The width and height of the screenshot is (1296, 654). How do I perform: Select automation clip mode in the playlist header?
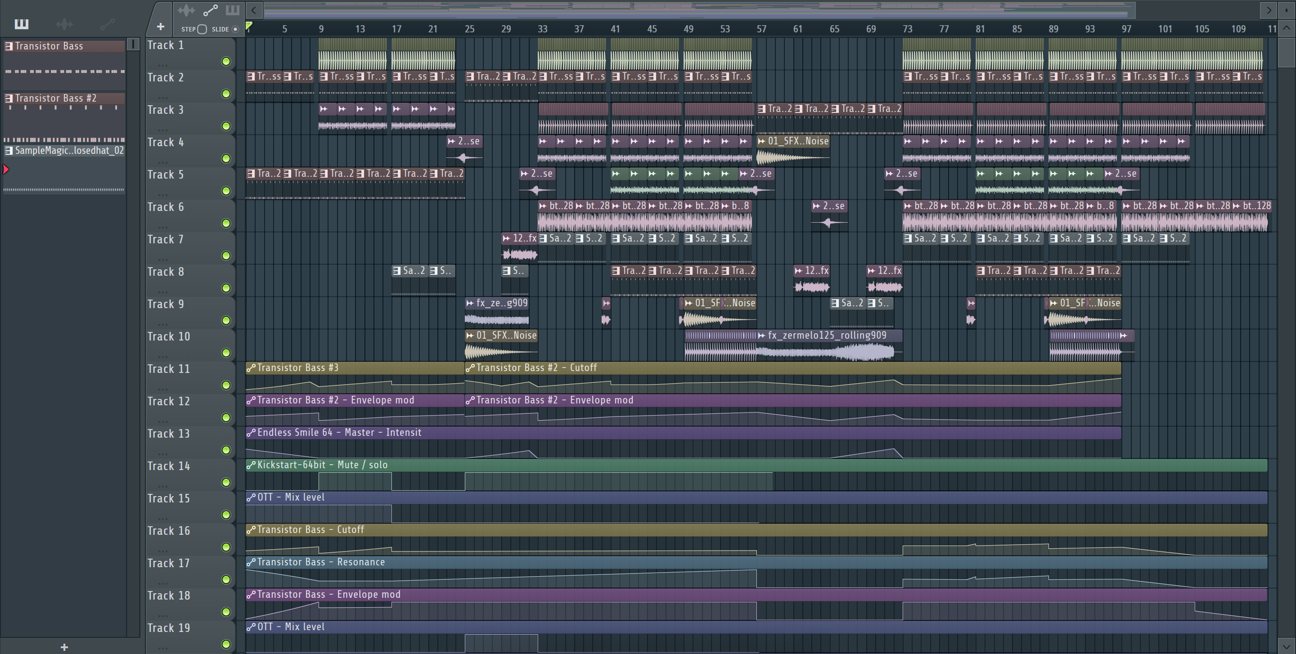(x=210, y=10)
